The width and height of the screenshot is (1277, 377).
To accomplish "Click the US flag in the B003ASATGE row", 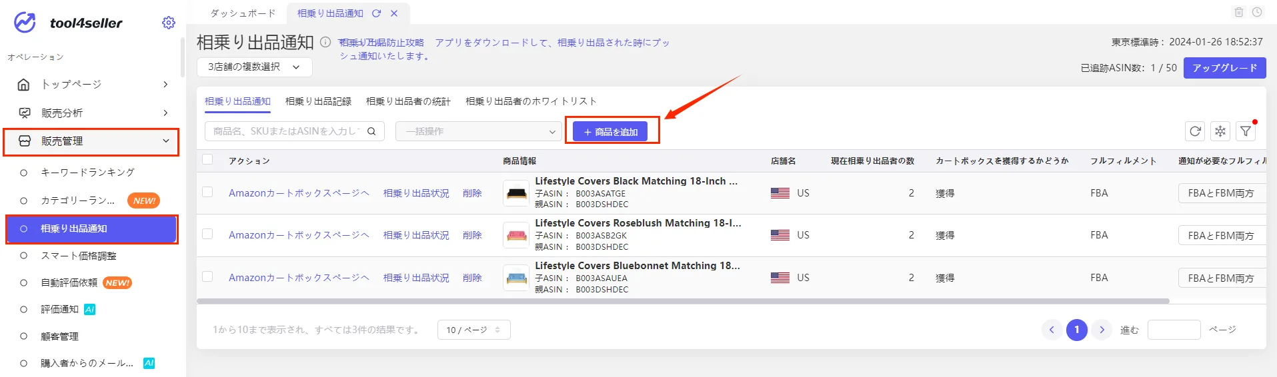I will 780,193.
